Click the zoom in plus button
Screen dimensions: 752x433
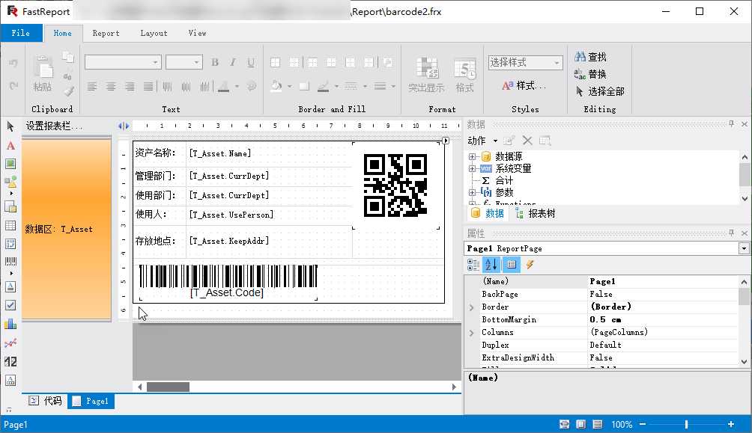tap(730, 424)
